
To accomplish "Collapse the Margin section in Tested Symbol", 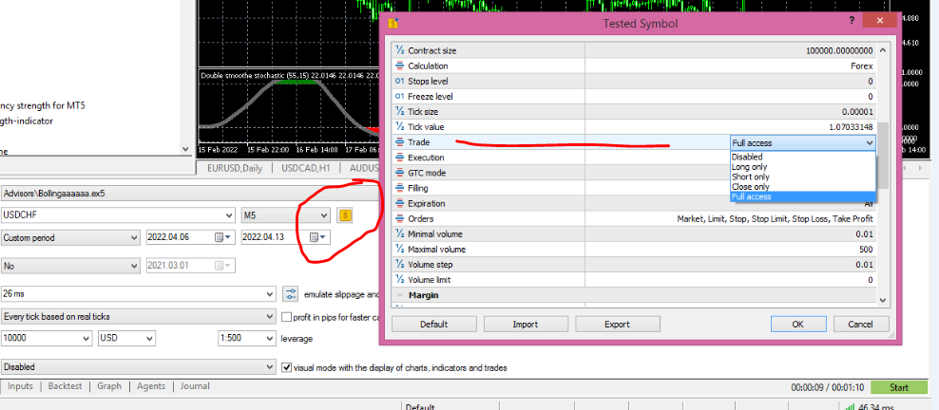I will tap(399, 295).
